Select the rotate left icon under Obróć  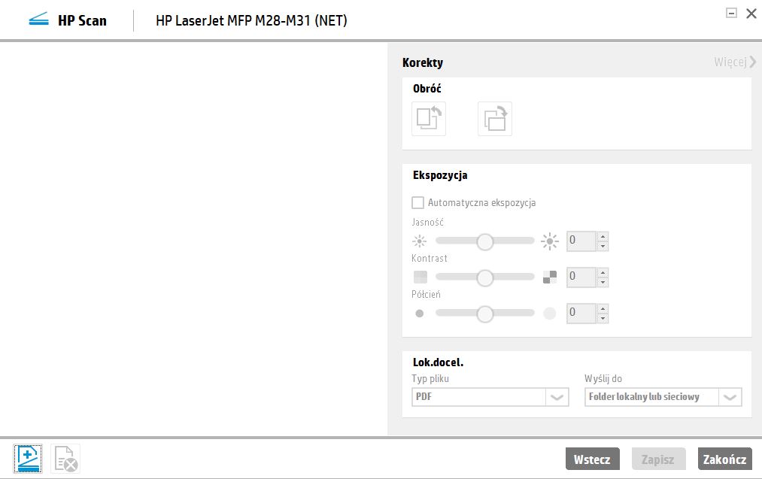(428, 118)
